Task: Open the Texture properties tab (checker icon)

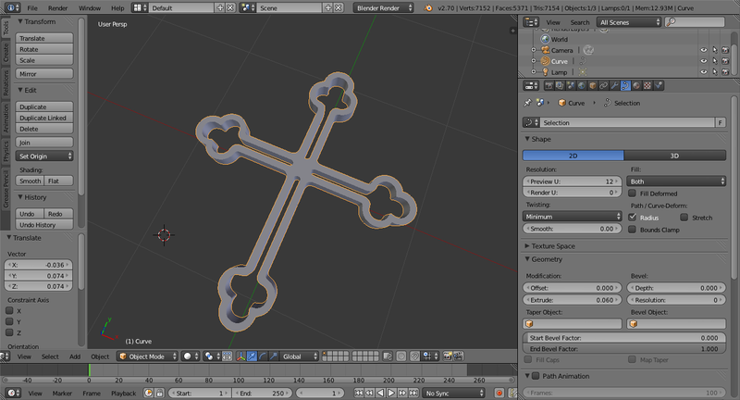Action: click(647, 85)
